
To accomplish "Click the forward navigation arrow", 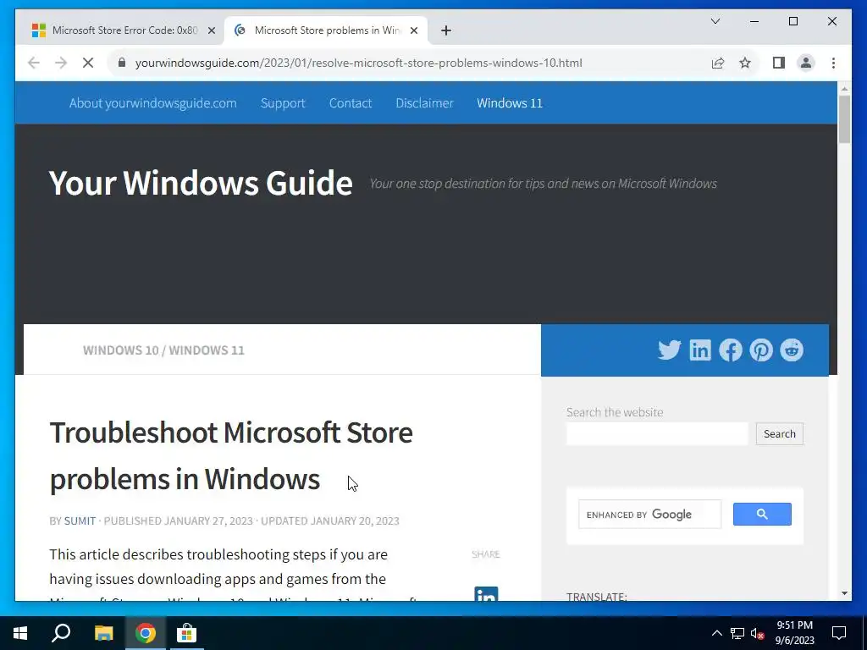I will coord(61,63).
